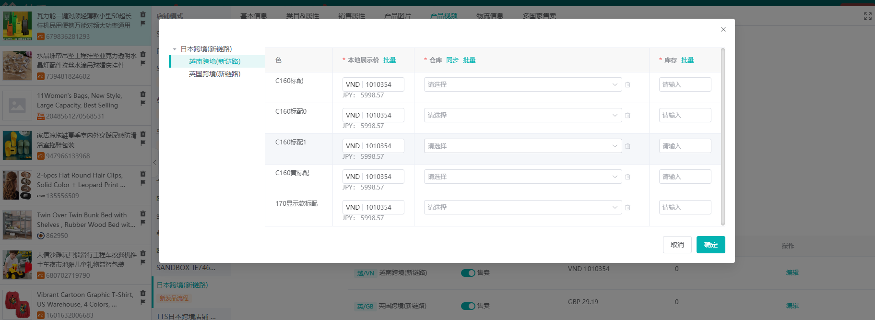This screenshot has width=875, height=320.
Task: Click the fullscreen expand icon at top right
Action: click(x=867, y=16)
